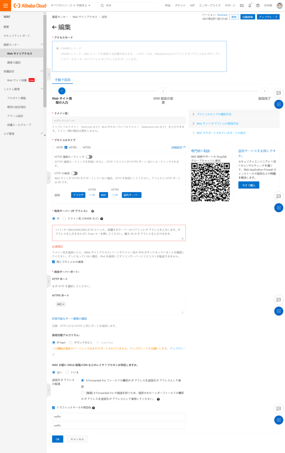The height and width of the screenshot is (453, 285).
Task: Open サポート in the top menu
Action: [x=230, y=6]
